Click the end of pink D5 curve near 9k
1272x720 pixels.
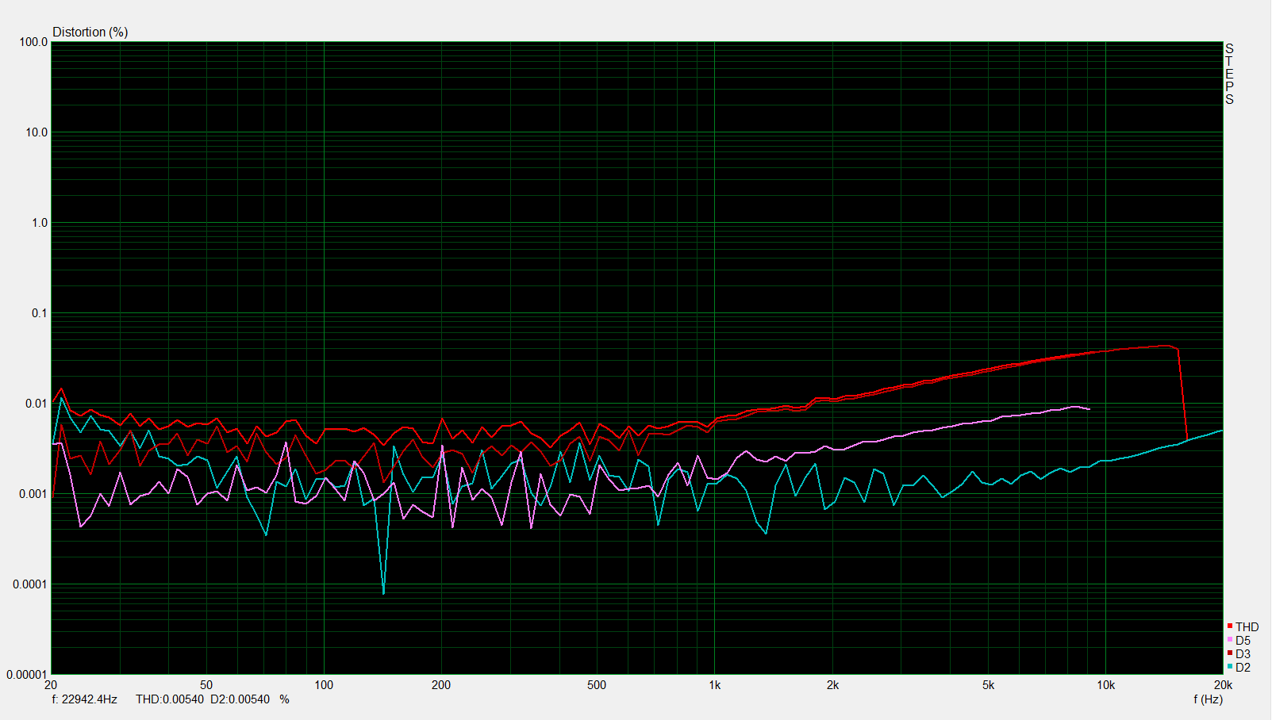[1089, 409]
